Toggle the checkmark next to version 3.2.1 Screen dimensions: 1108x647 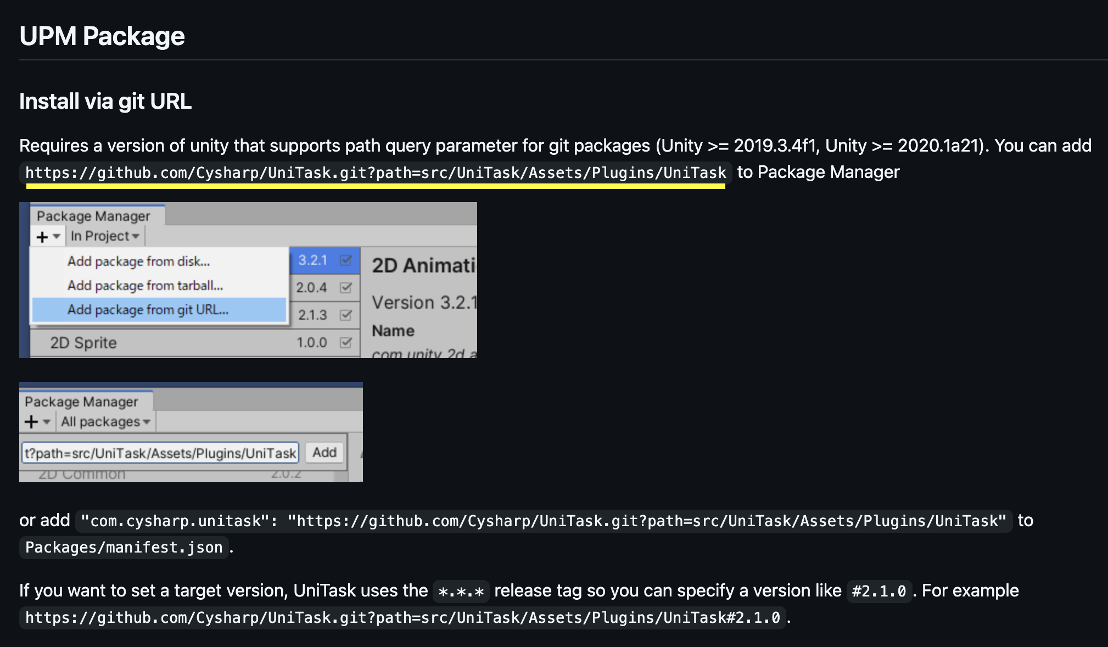coord(346,260)
